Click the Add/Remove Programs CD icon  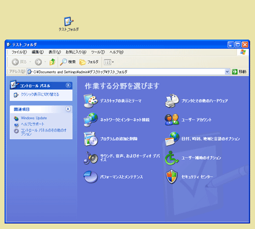click(x=91, y=139)
